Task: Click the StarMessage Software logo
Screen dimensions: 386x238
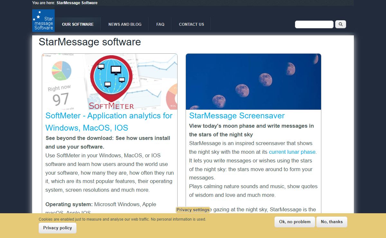Action: pyautogui.click(x=43, y=21)
